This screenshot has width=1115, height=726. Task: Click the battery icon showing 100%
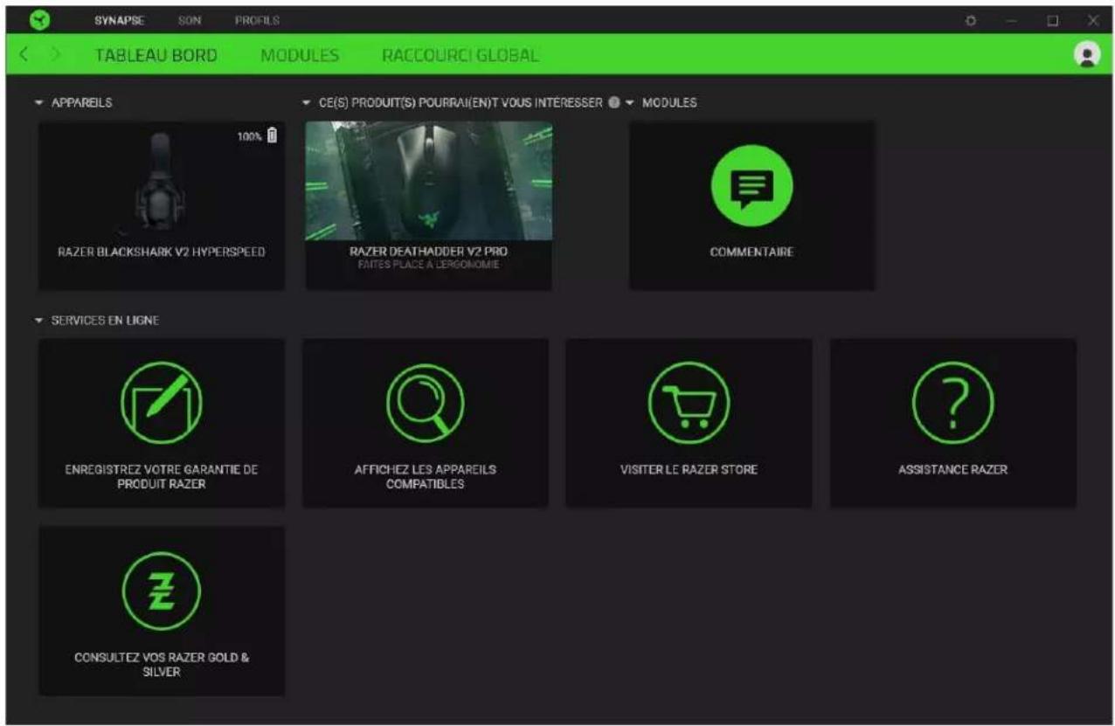click(272, 135)
